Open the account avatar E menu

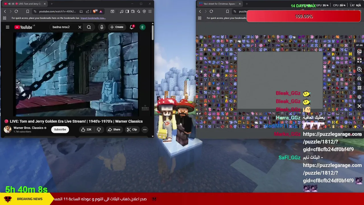point(142,27)
